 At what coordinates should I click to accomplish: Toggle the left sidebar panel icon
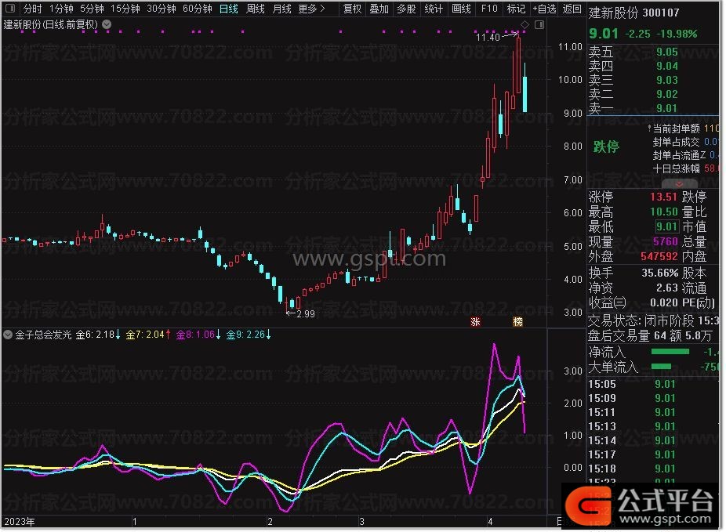[9, 9]
